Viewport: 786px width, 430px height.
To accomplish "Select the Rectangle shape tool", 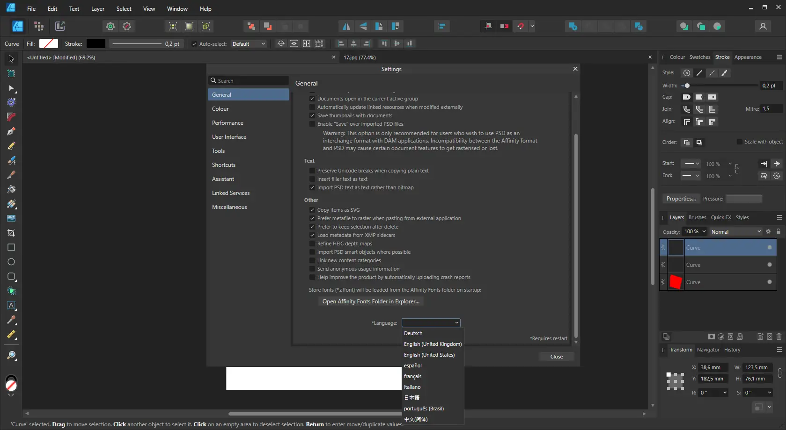I will tap(11, 247).
